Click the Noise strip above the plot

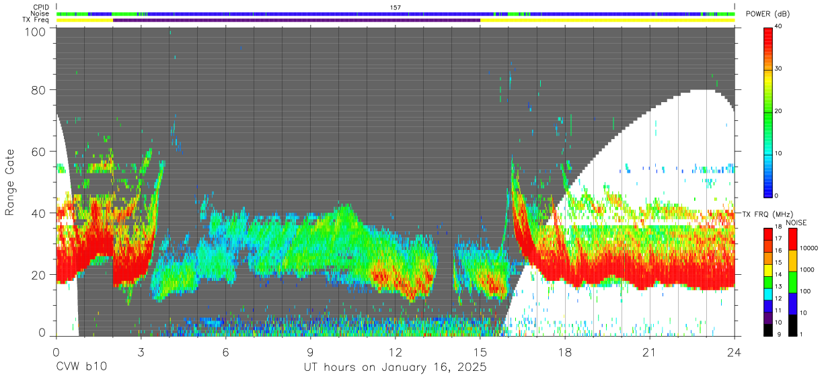[x=396, y=13]
